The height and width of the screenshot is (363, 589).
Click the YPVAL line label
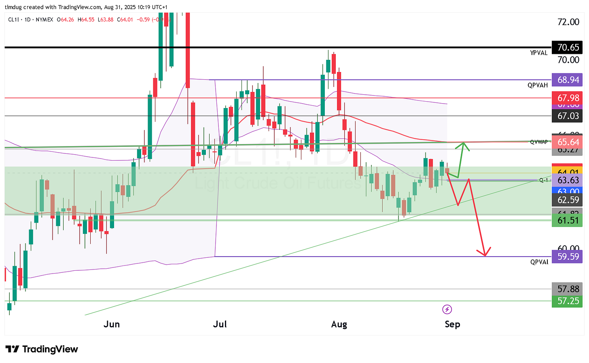pyautogui.click(x=539, y=53)
